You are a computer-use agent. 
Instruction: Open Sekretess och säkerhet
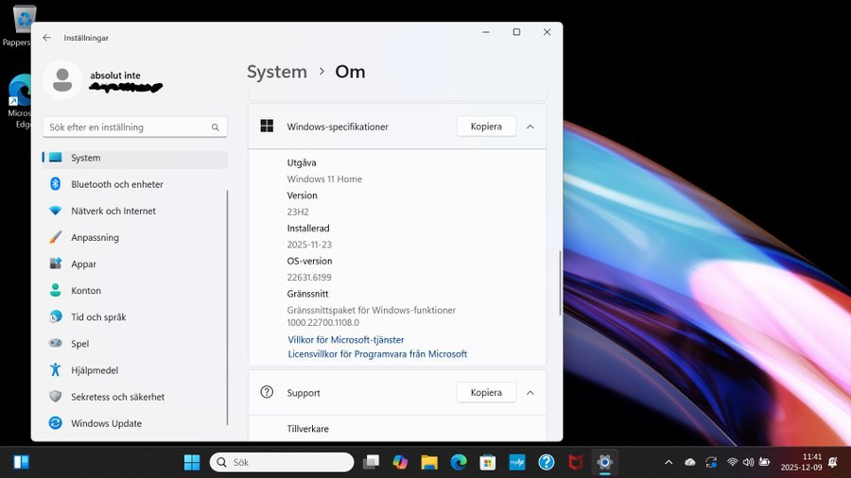117,397
